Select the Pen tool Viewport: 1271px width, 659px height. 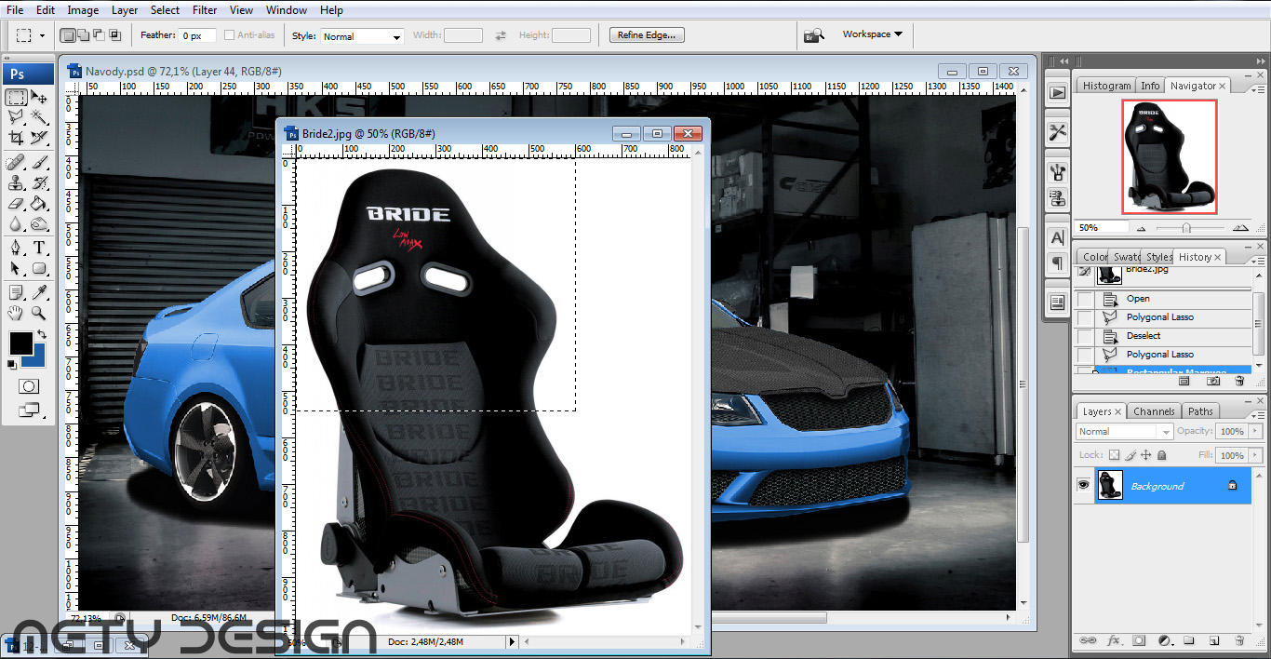(16, 248)
